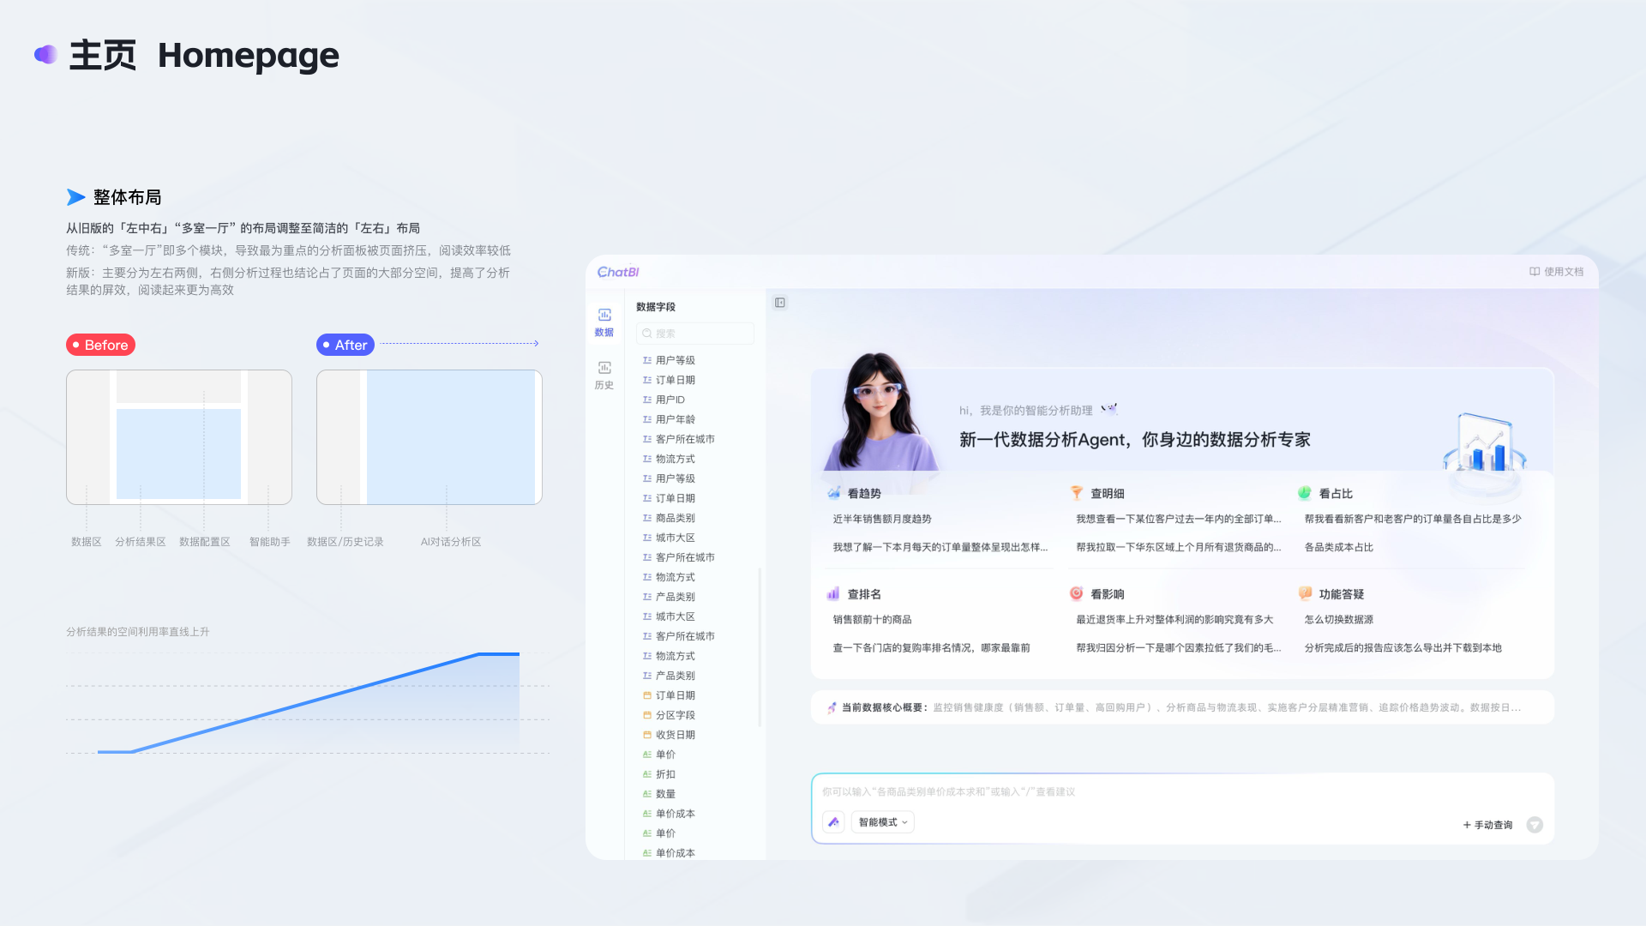This screenshot has width=1646, height=926.
Task: Switch to the 数据 sidebar tab
Action: [604, 322]
